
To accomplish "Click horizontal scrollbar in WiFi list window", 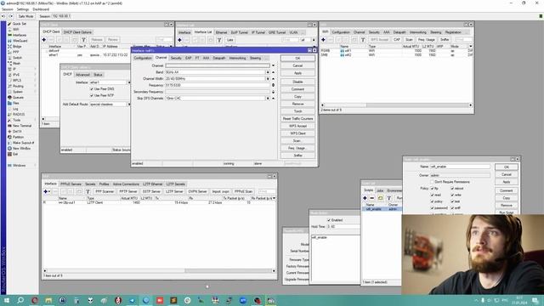I will click(x=396, y=105).
